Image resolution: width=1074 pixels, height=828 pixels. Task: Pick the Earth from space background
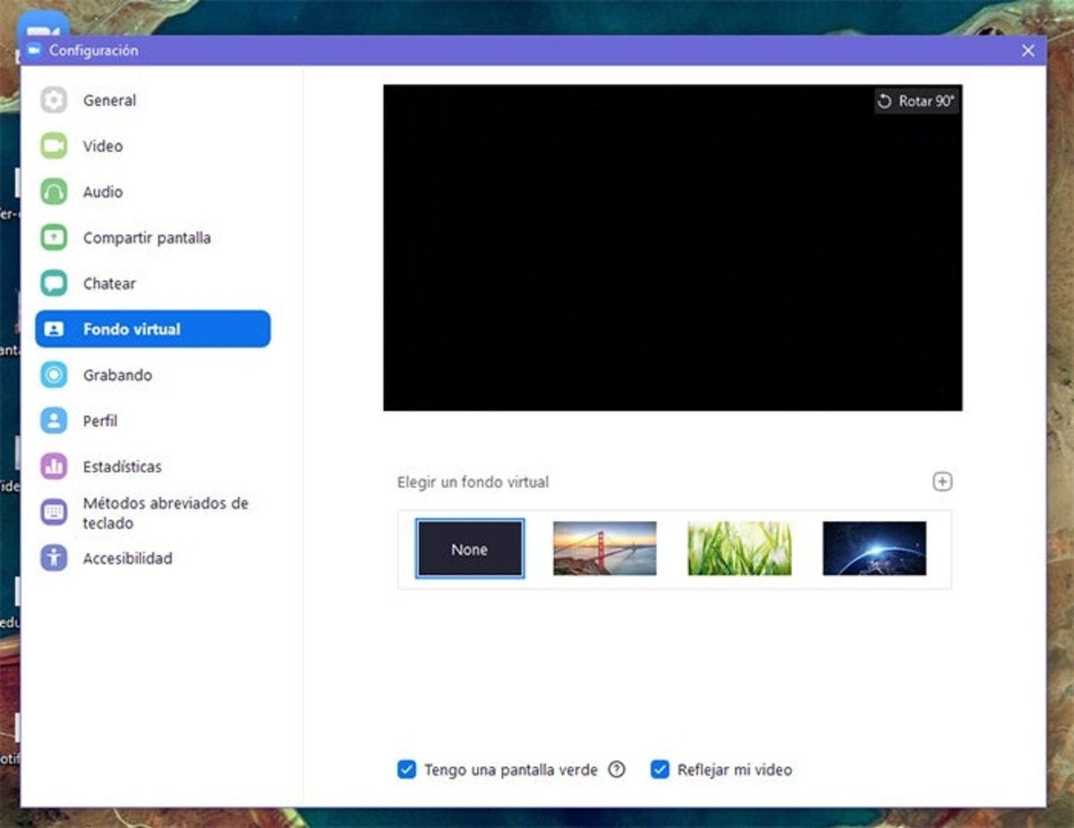pos(873,549)
